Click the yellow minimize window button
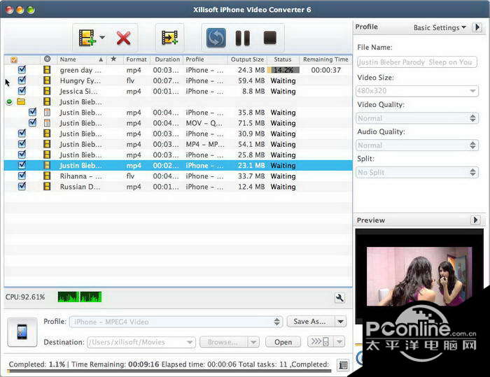The image size is (490, 377). (x=20, y=10)
